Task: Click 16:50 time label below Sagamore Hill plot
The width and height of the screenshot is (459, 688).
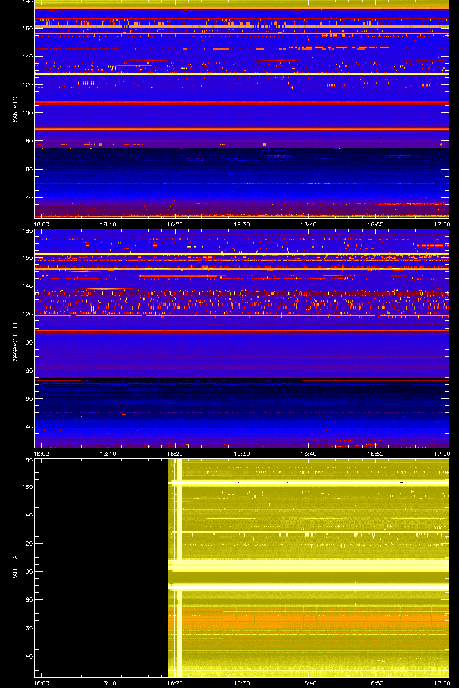Action: 376,454
